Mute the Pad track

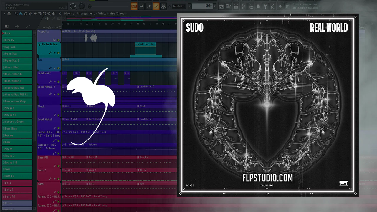(x=59, y=68)
